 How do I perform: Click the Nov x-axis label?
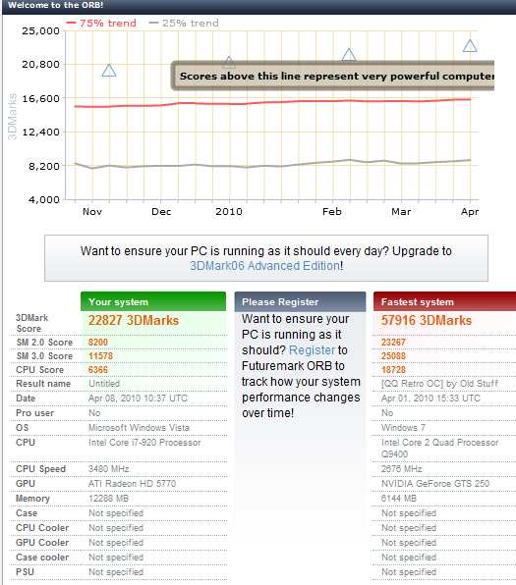(x=92, y=212)
